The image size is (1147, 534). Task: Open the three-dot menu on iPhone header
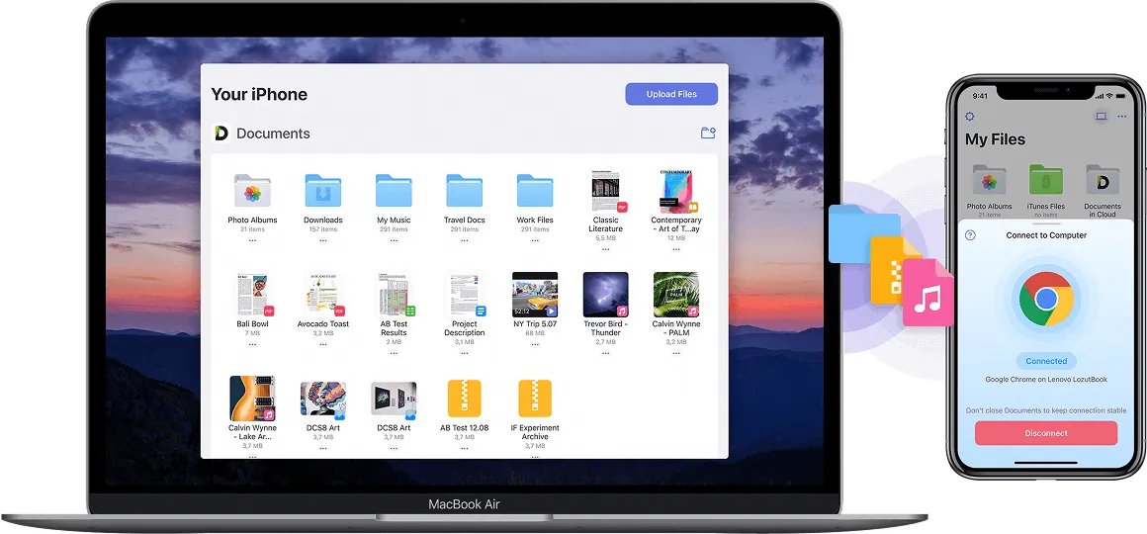(x=1121, y=117)
